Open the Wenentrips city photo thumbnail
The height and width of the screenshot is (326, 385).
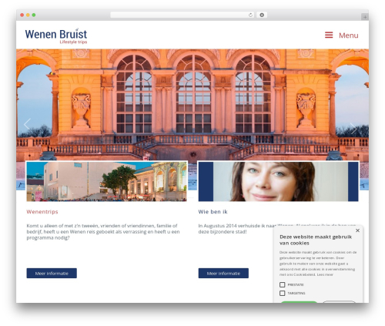pyautogui.click(x=106, y=181)
